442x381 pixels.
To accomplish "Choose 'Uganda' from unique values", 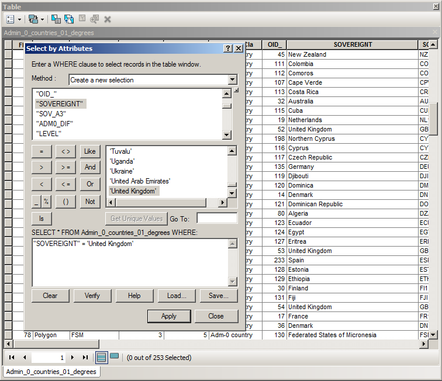I will click(122, 161).
